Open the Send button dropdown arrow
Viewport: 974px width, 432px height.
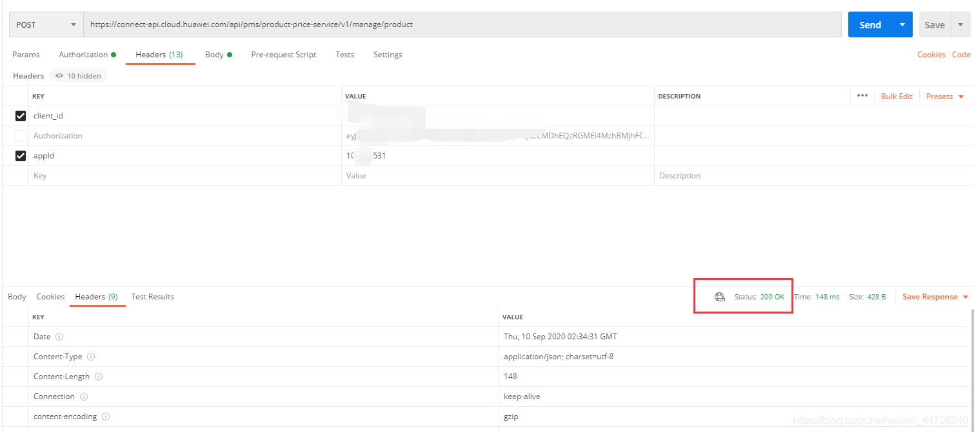point(902,24)
